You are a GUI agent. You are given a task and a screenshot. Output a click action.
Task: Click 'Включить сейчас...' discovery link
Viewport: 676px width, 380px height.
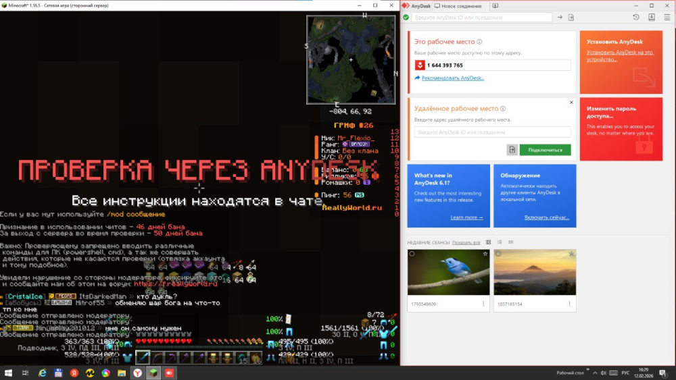pyautogui.click(x=547, y=217)
